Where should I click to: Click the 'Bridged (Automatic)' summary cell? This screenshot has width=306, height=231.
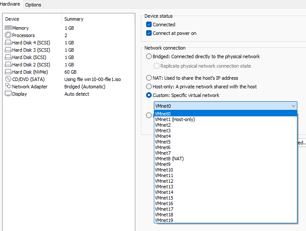click(x=85, y=87)
